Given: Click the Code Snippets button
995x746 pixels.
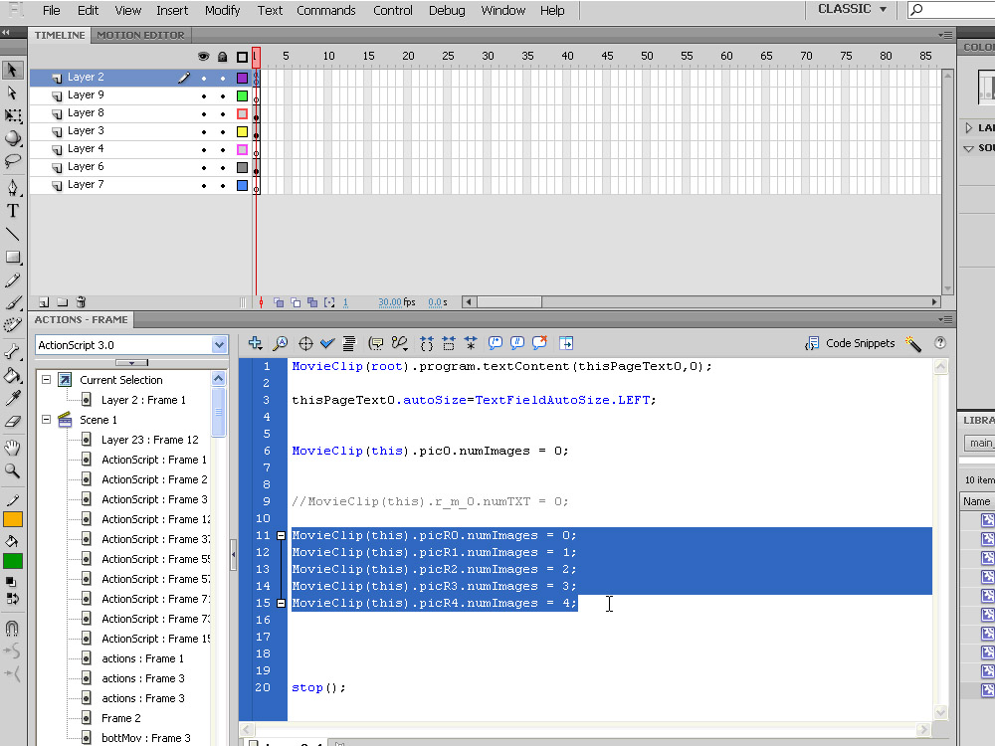Looking at the screenshot, I should pyautogui.click(x=850, y=343).
